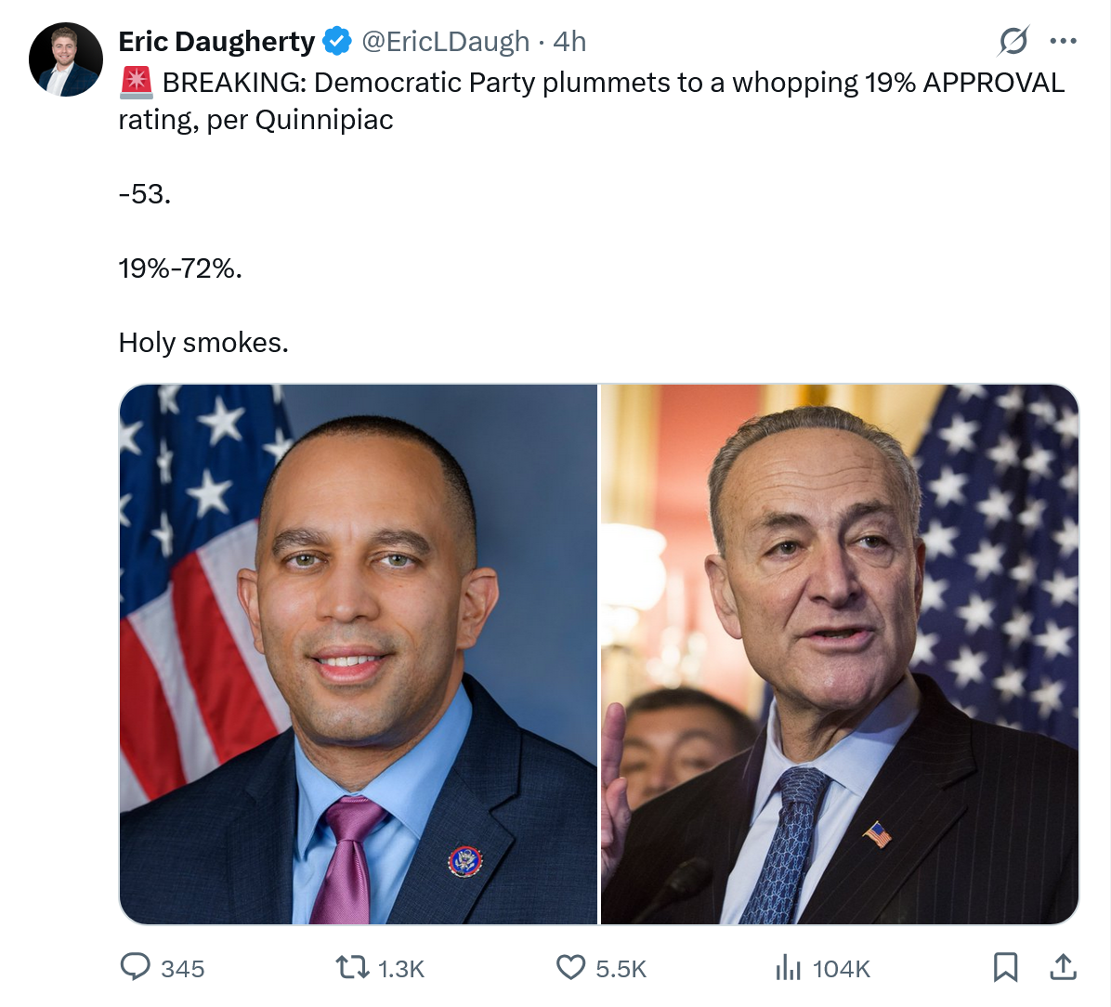The image size is (1111, 1007).
Task: Open Eric Daugherty's profile avatar
Action: point(66,59)
